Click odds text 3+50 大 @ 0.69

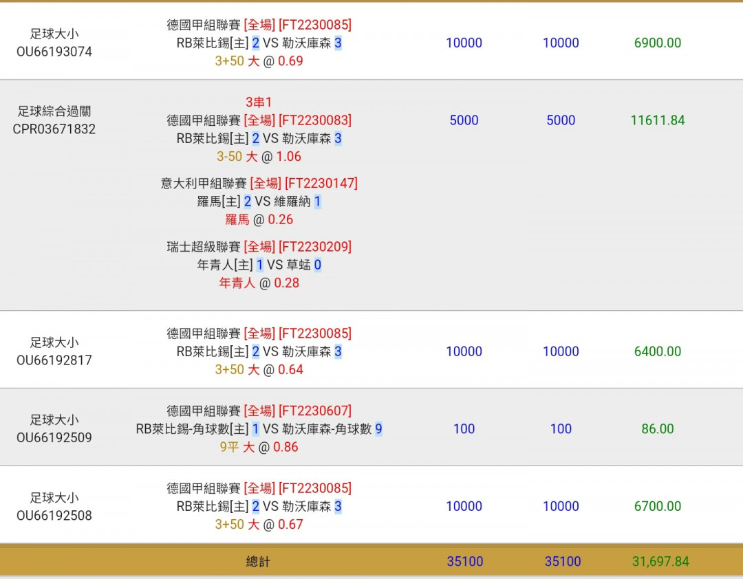[x=259, y=61]
